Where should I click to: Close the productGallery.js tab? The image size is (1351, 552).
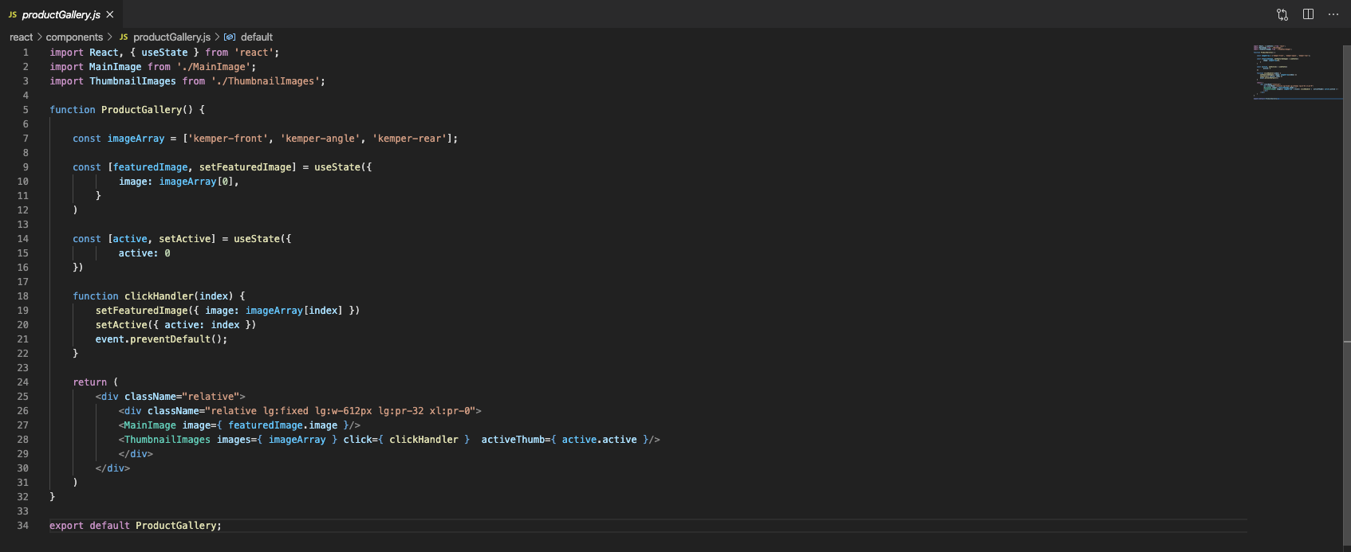click(110, 14)
